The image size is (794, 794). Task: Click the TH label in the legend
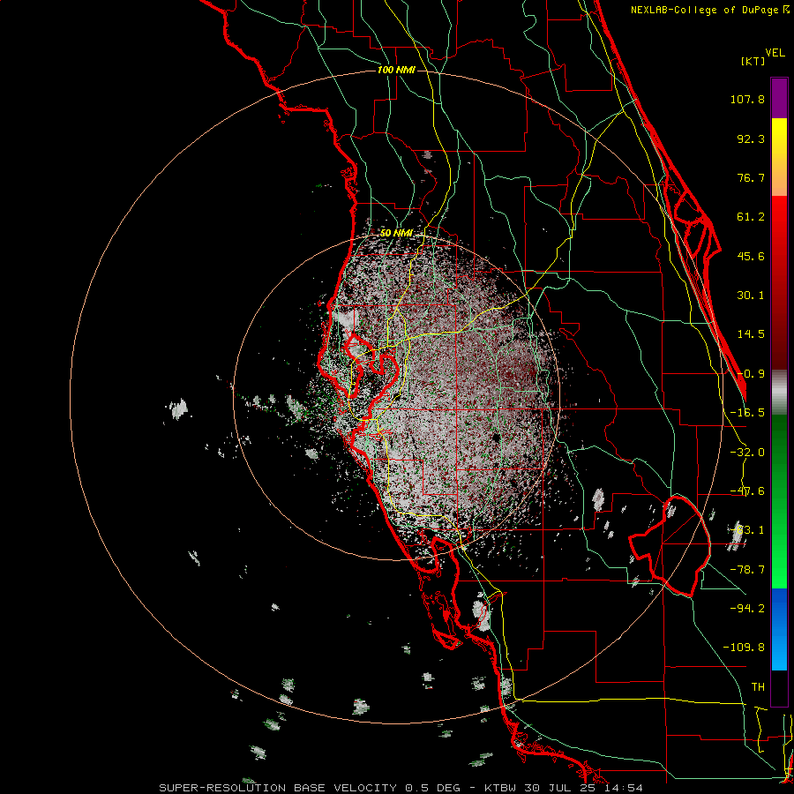(758, 687)
